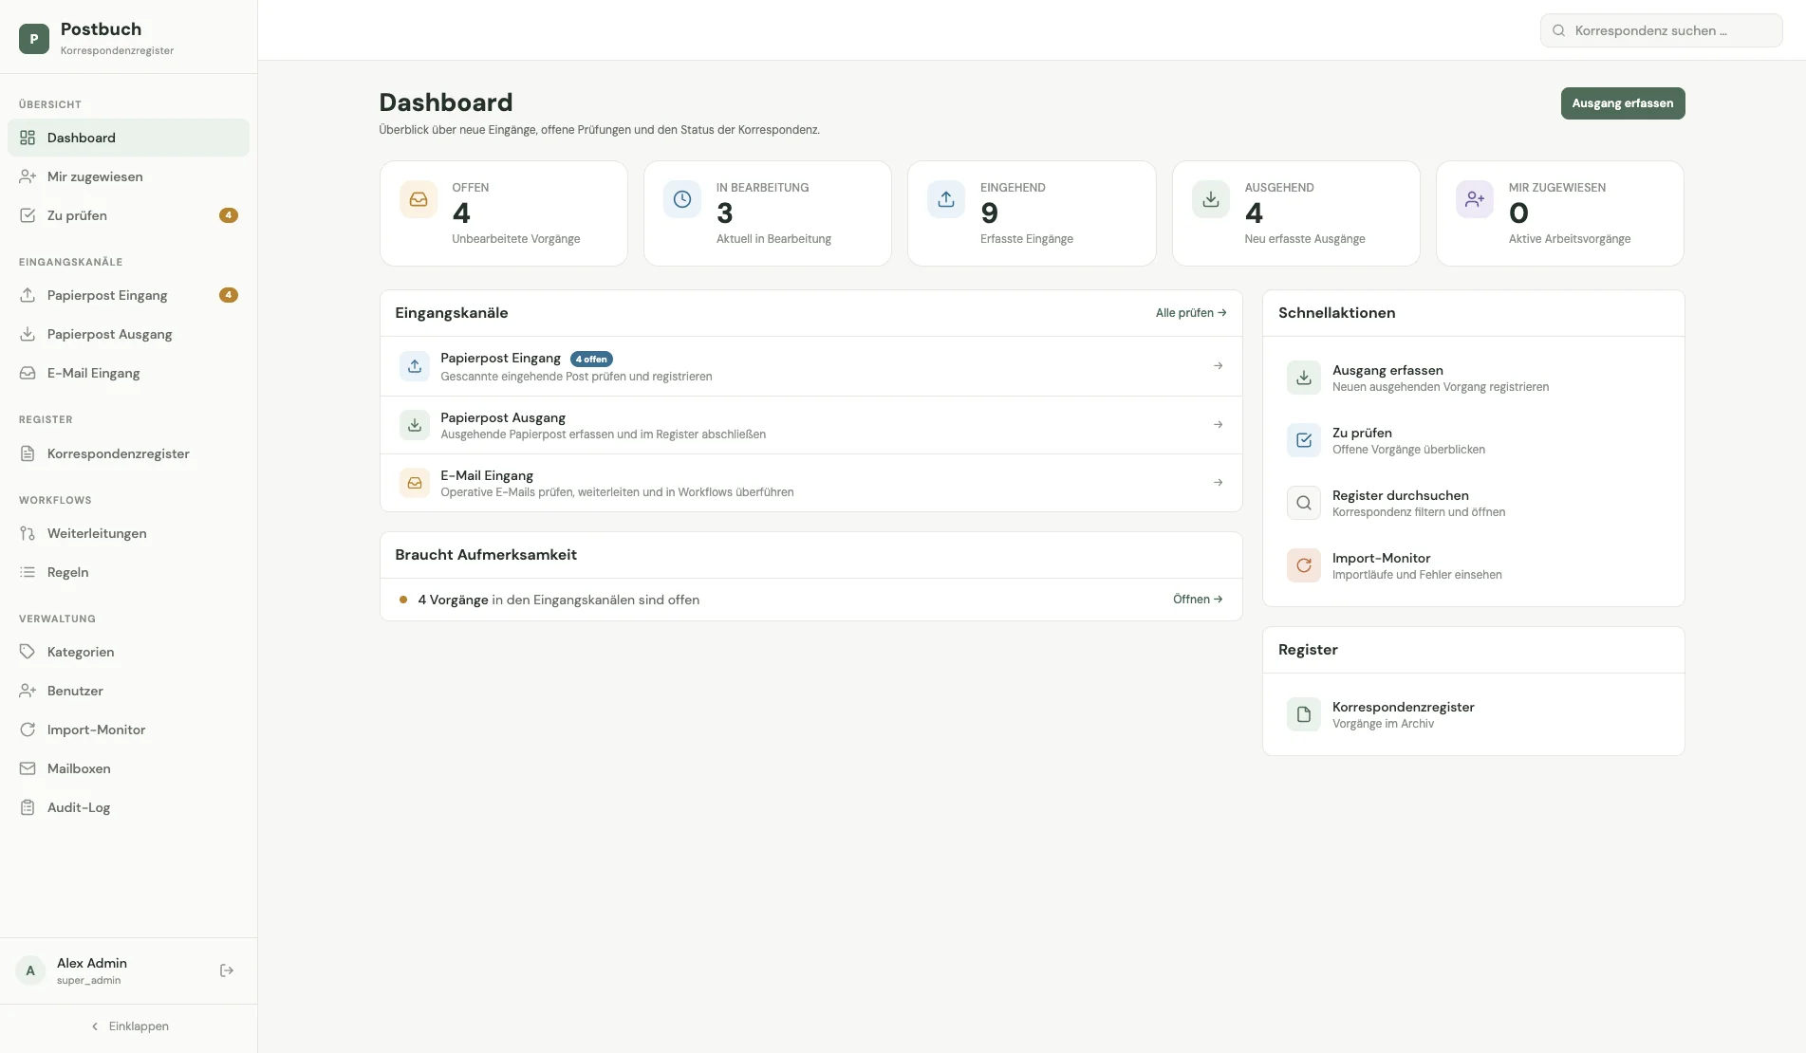Image resolution: width=1806 pixels, height=1053 pixels.
Task: Select Zu prüfen in sidebar
Action: [128, 215]
